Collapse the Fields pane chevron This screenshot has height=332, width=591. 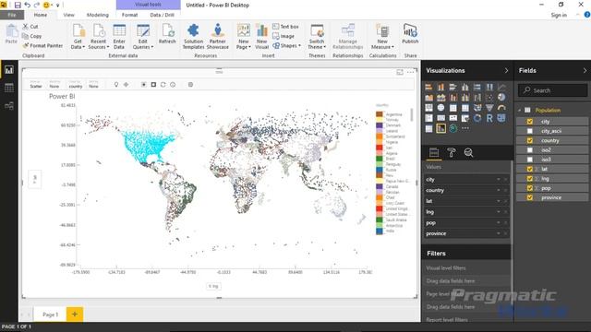coord(585,70)
